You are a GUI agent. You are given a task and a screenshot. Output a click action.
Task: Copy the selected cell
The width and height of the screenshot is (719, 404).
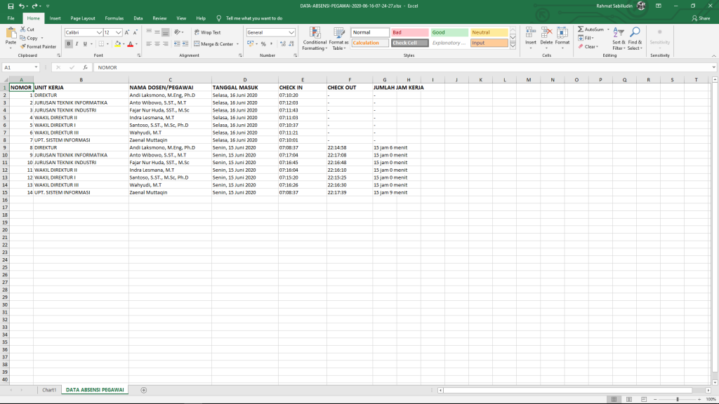coord(29,38)
